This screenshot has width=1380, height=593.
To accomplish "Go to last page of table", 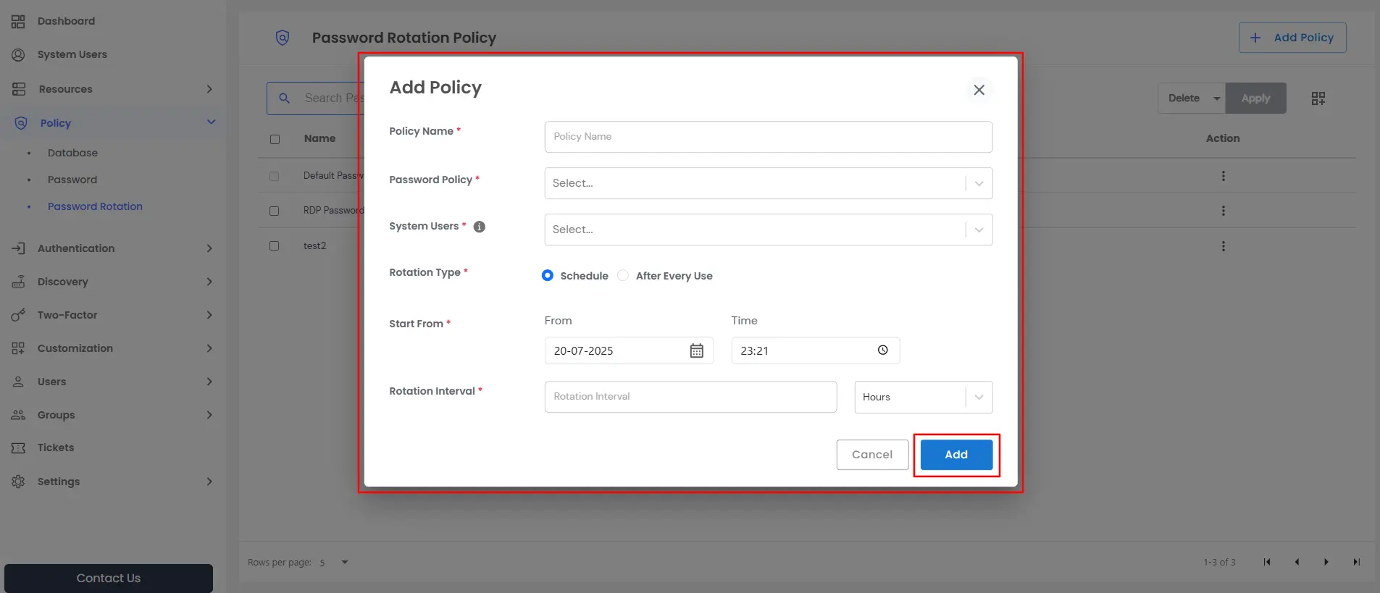I will (1356, 562).
